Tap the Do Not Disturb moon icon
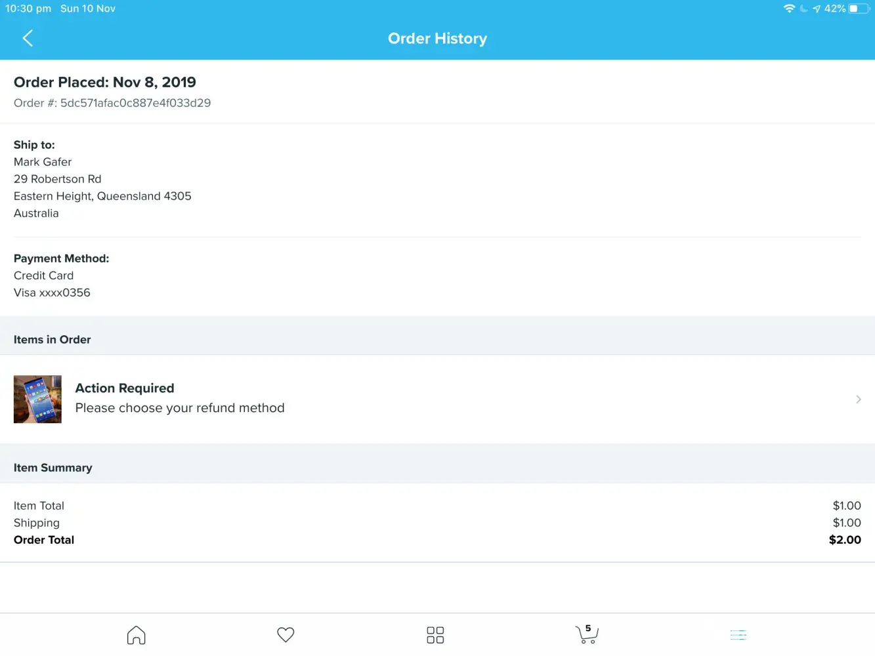Image resolution: width=875 pixels, height=656 pixels. [x=803, y=9]
